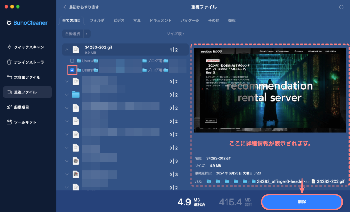Open Quick Scan (クイックスキャン) lightning icon
The image size is (350, 212).
[x=9, y=47]
